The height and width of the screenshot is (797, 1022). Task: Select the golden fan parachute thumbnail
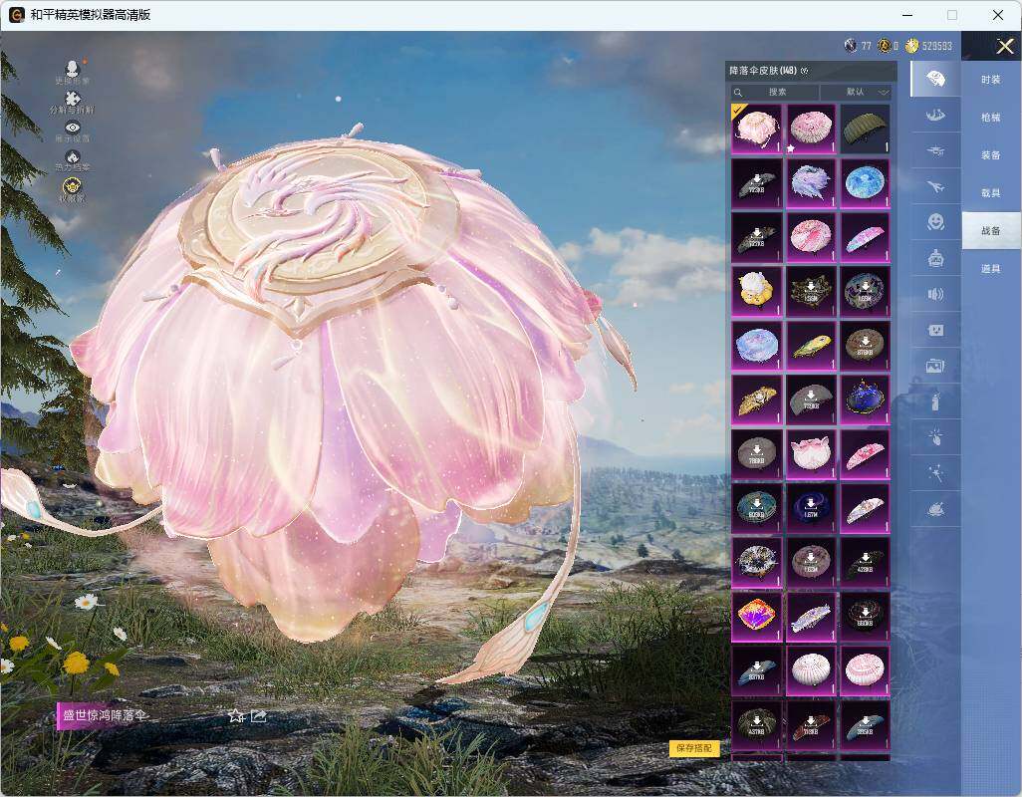coord(756,399)
